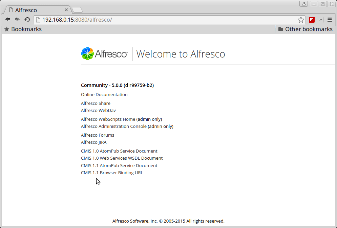
Task: Open the Alfresco WebScripts Home link
Action: click(x=108, y=119)
